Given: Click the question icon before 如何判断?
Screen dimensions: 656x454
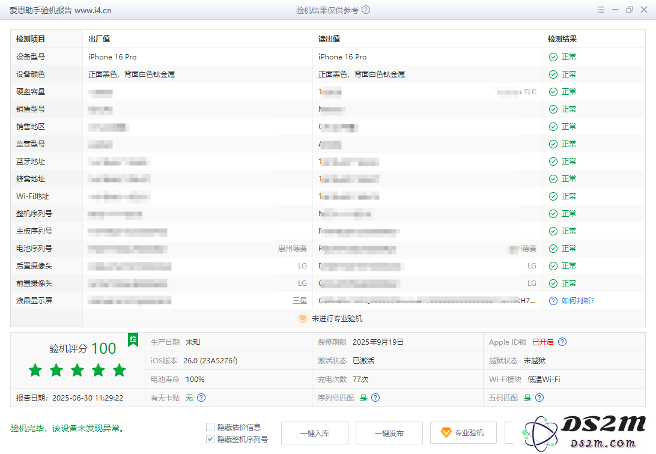Looking at the screenshot, I should pos(553,301).
